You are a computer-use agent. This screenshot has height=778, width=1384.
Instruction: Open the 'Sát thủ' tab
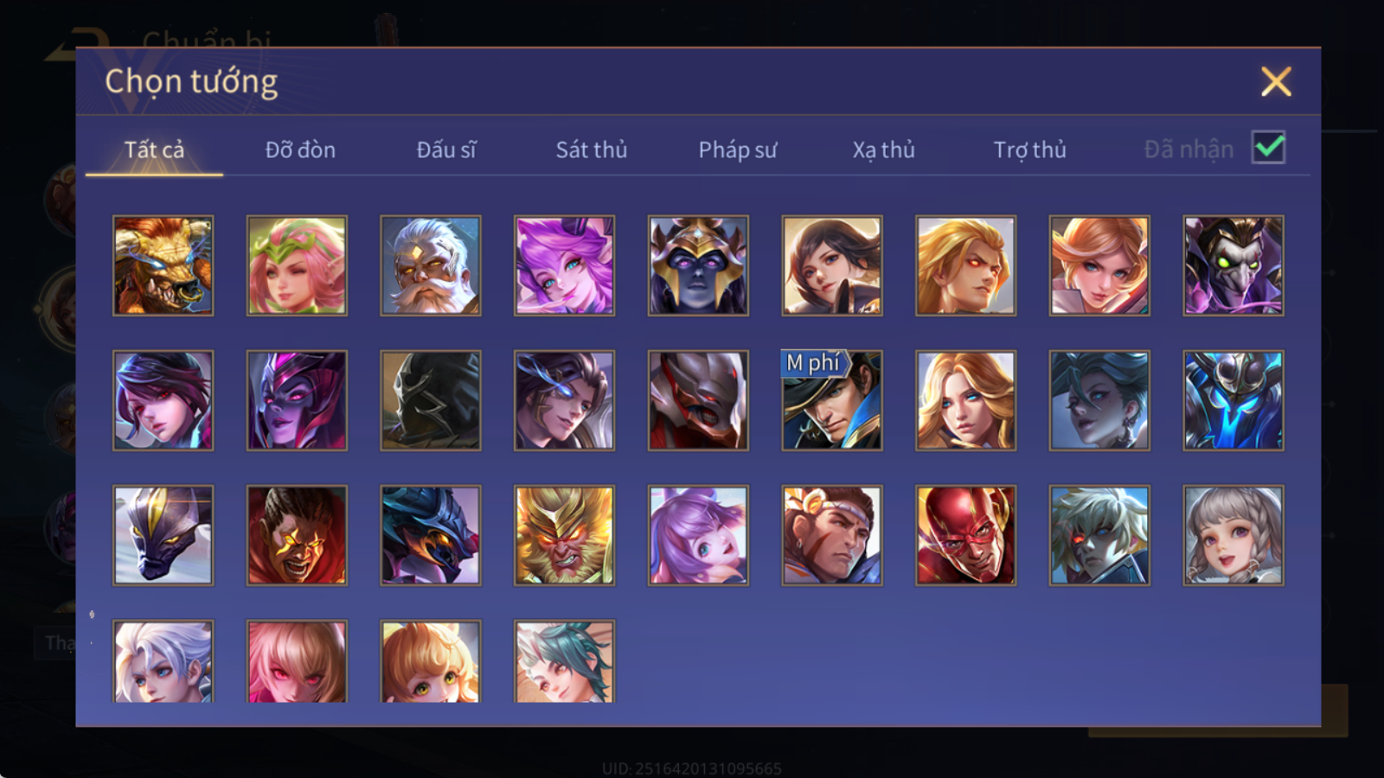pyautogui.click(x=592, y=150)
